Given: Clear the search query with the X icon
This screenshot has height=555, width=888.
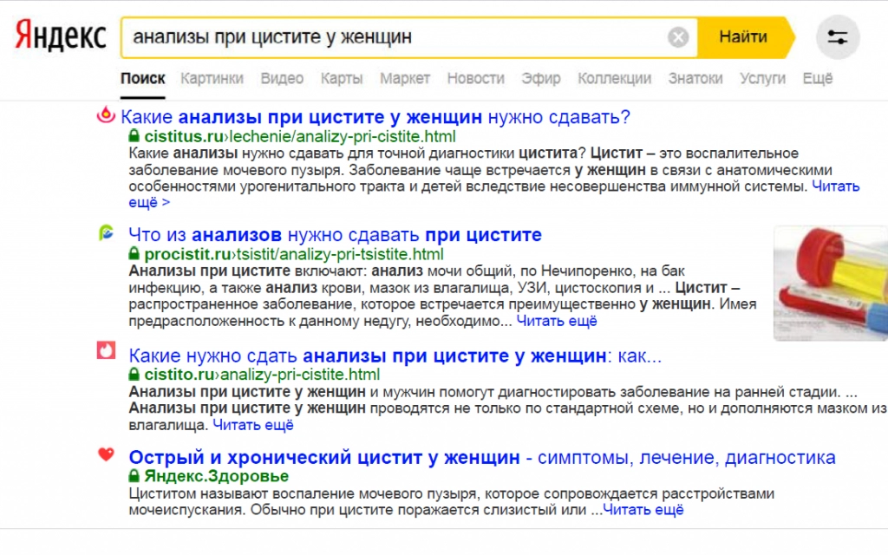Looking at the screenshot, I should [x=678, y=37].
